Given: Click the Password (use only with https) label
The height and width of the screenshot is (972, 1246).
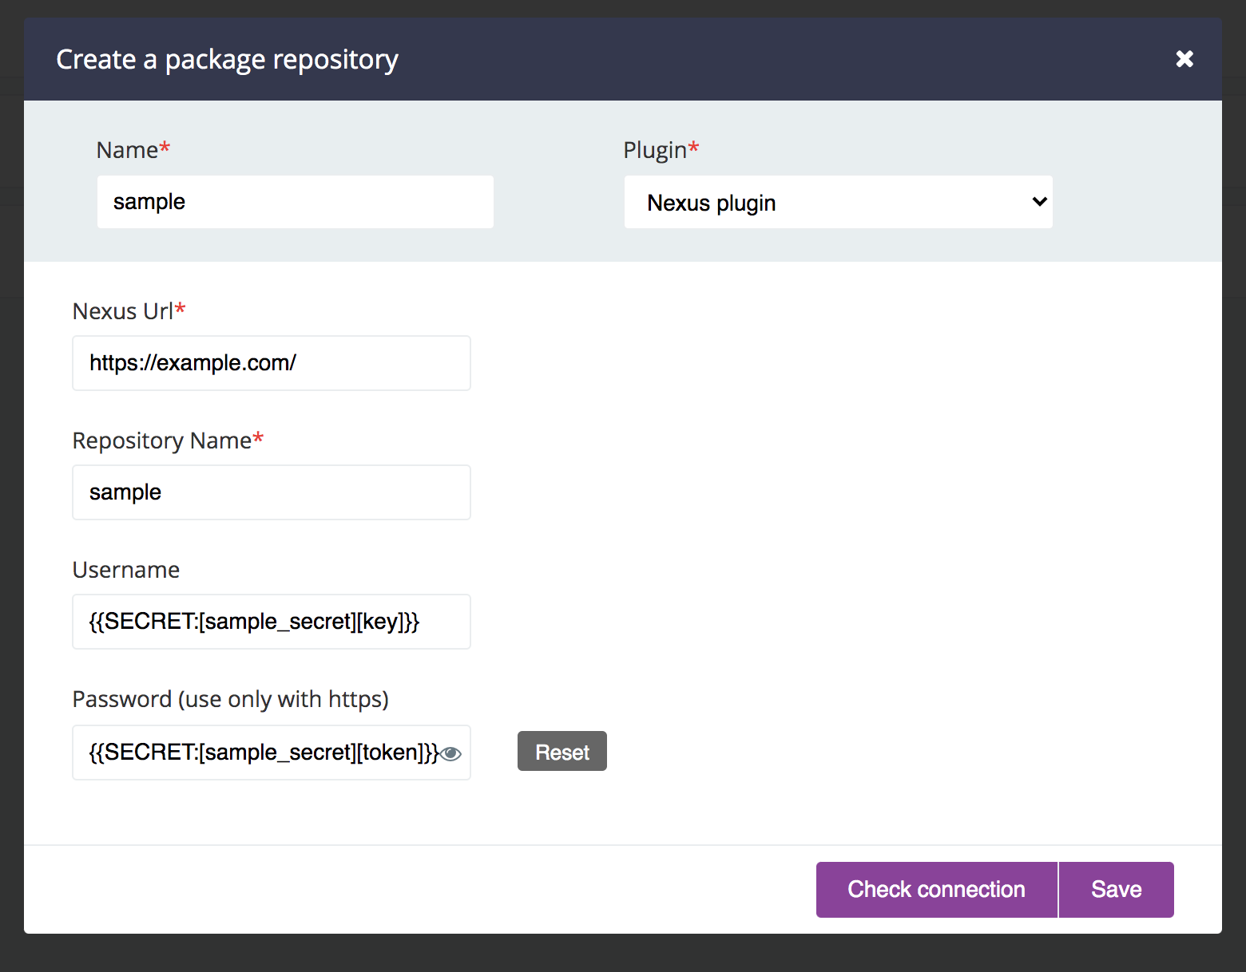Looking at the screenshot, I should pos(231,699).
